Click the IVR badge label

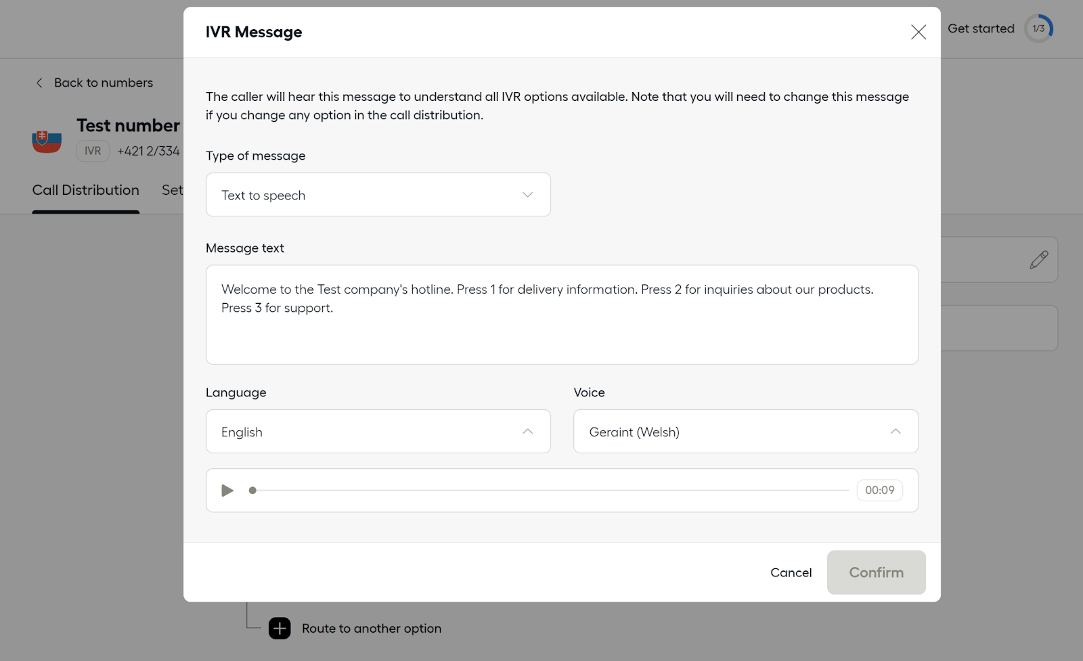[93, 151]
